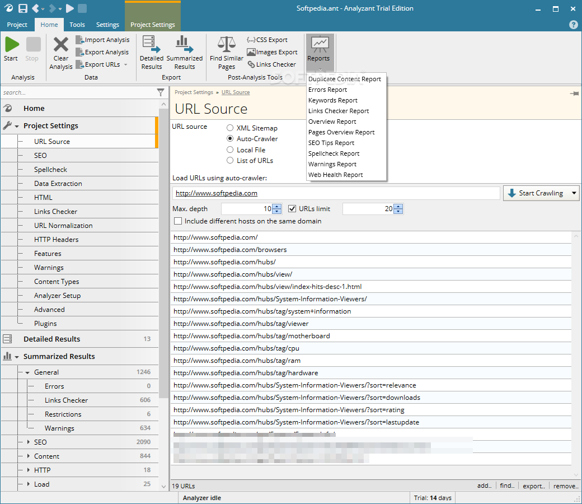This screenshot has height=504, width=582.
Task: Collapse Project Settings tree section
Action: [x=17, y=126]
